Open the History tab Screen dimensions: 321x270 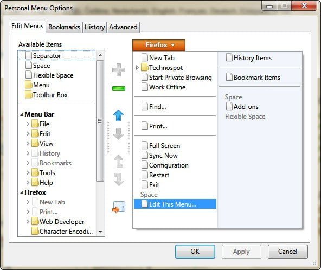94,27
